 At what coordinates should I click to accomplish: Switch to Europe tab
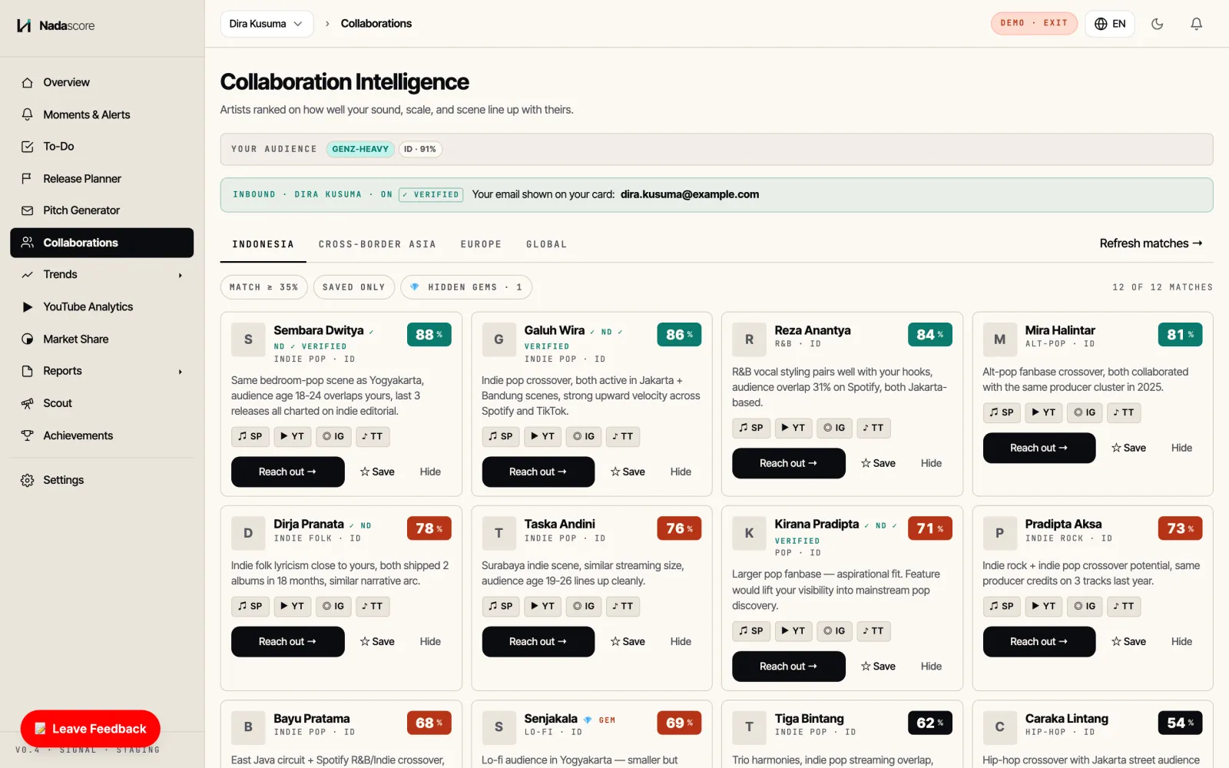click(x=481, y=244)
